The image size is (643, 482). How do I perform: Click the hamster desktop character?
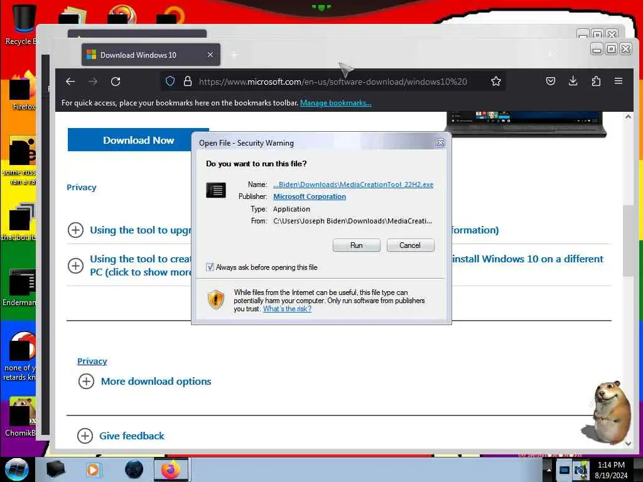pos(608,413)
